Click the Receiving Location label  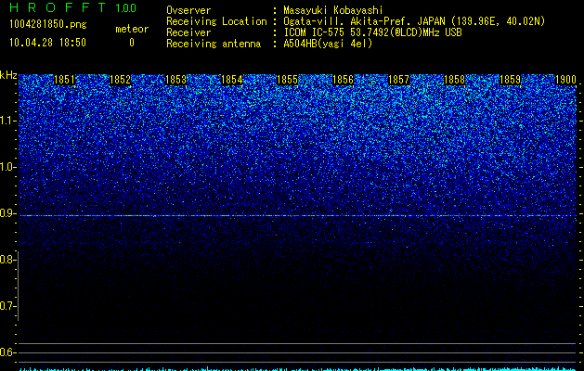click(x=216, y=21)
